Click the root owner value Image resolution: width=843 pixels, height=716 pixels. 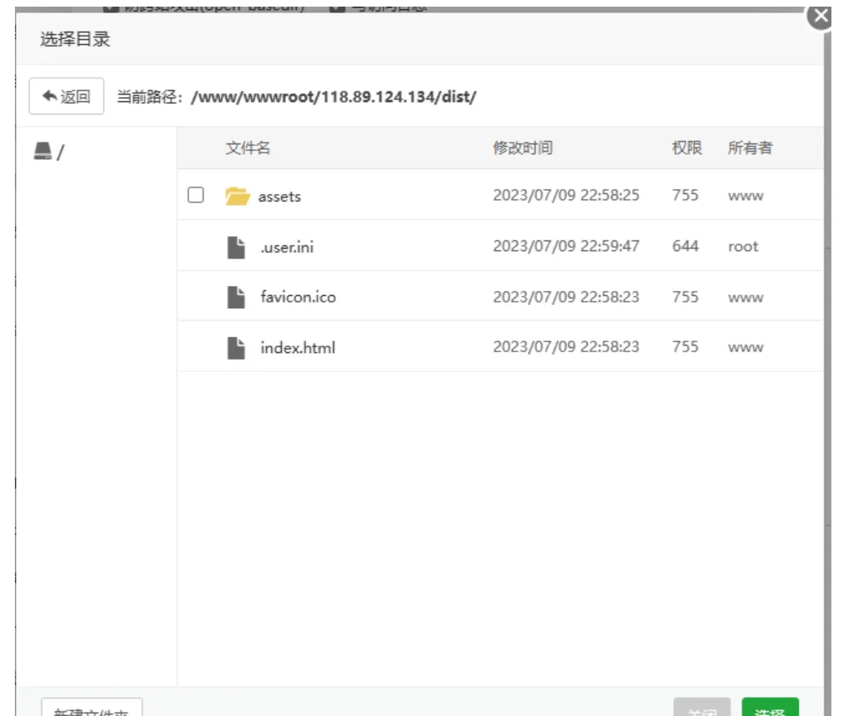[743, 247]
